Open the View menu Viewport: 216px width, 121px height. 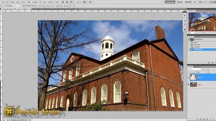pos(45,2)
